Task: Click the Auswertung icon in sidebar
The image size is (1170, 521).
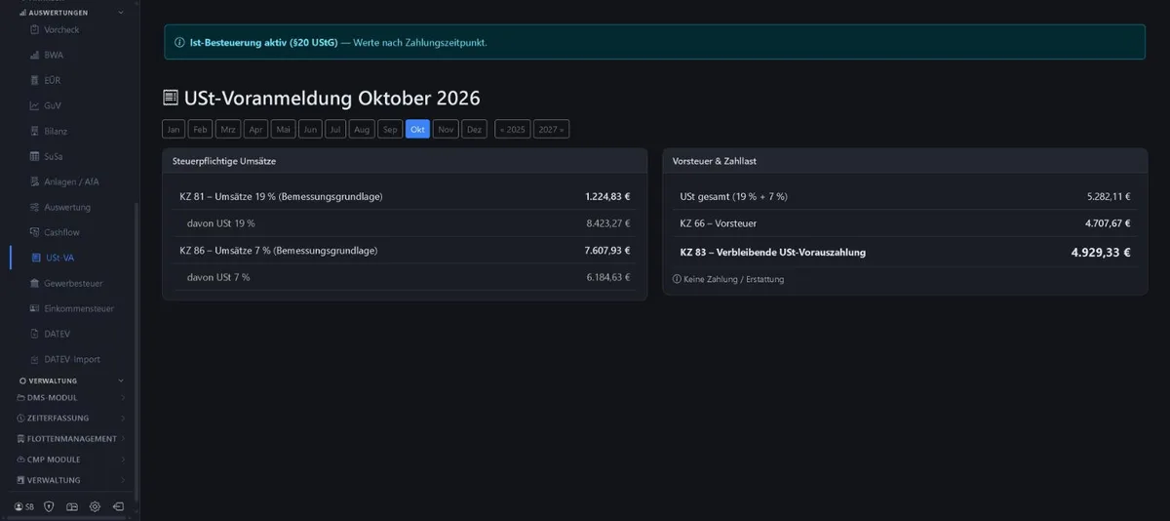Action: (x=34, y=207)
